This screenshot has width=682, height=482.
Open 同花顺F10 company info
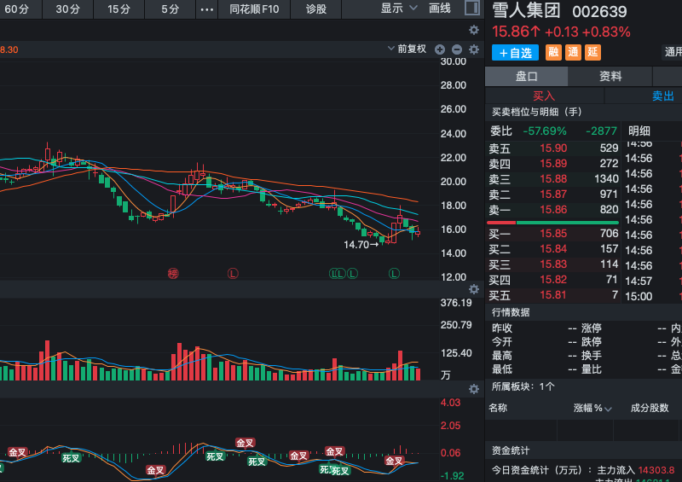254,9
